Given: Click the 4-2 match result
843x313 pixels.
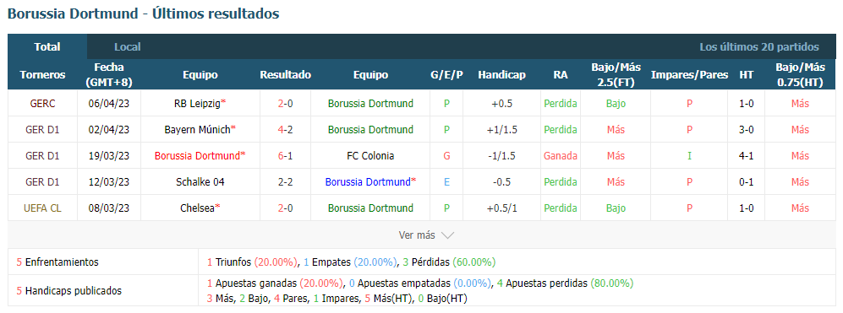Looking at the screenshot, I should click(286, 129).
